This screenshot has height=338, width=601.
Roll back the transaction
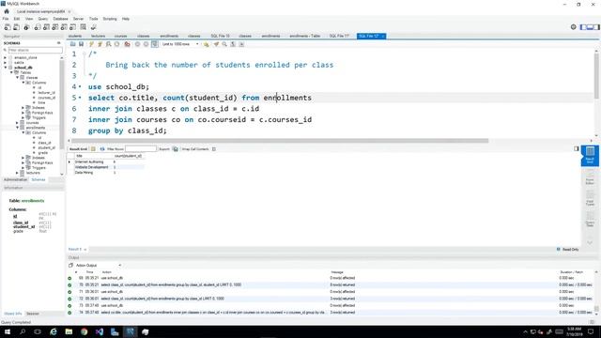(x=146, y=44)
